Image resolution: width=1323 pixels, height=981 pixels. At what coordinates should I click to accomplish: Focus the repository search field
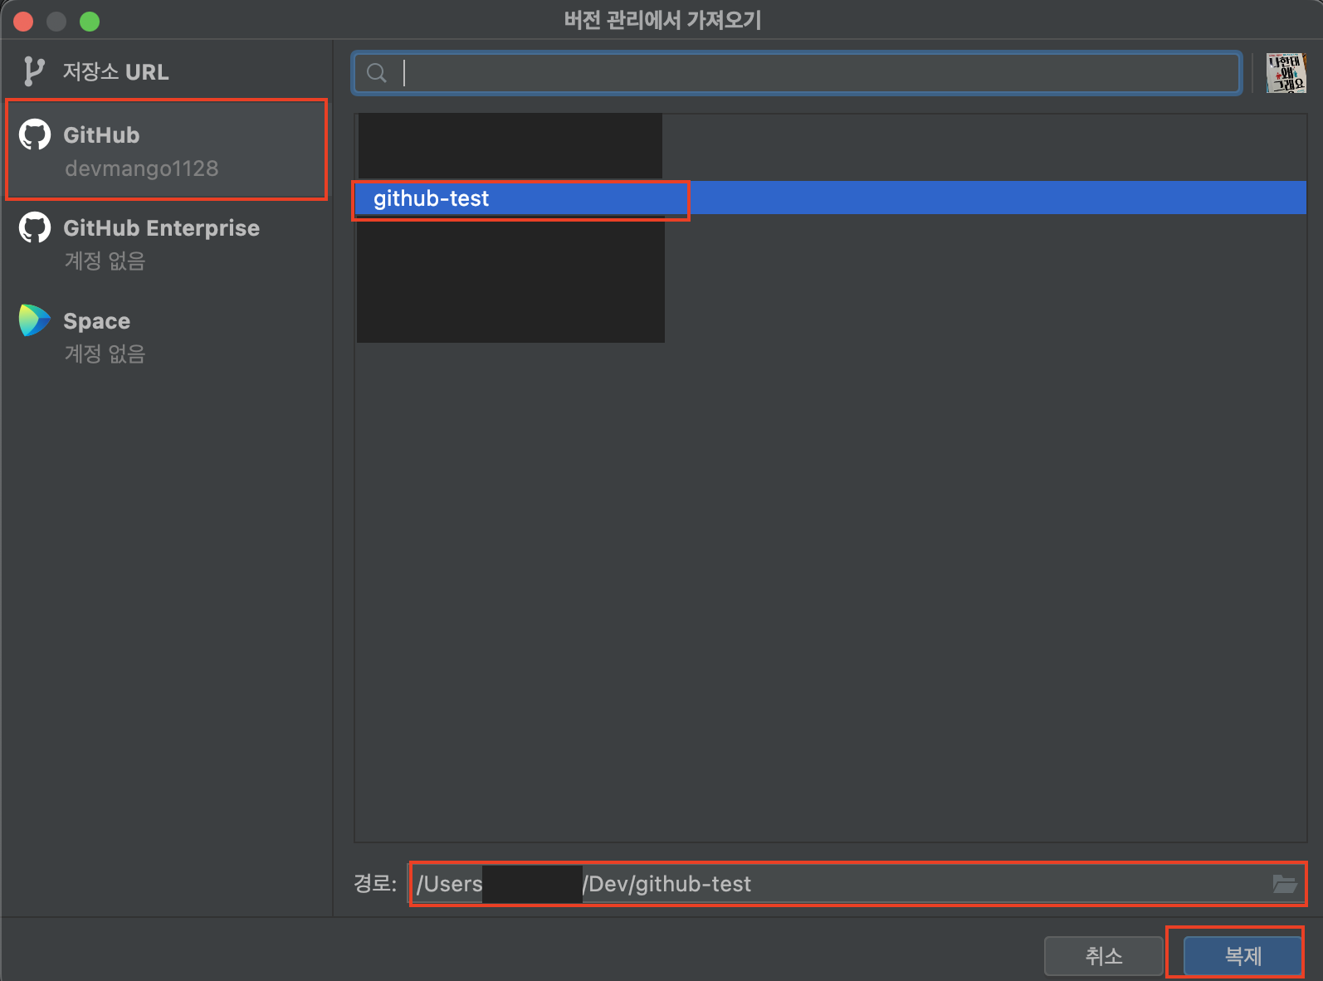[797, 73]
